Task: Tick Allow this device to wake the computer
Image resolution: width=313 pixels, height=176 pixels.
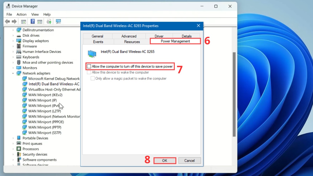Action: coord(89,72)
